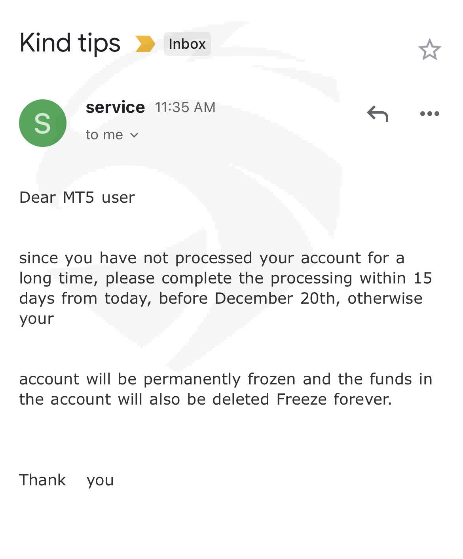463x559 pixels.
Task: Expand the "to me" recipient details
Action: click(x=112, y=135)
